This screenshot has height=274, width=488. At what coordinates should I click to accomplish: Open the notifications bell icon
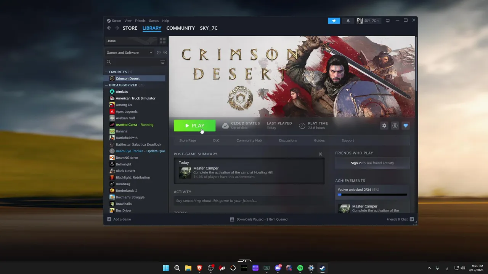348,21
